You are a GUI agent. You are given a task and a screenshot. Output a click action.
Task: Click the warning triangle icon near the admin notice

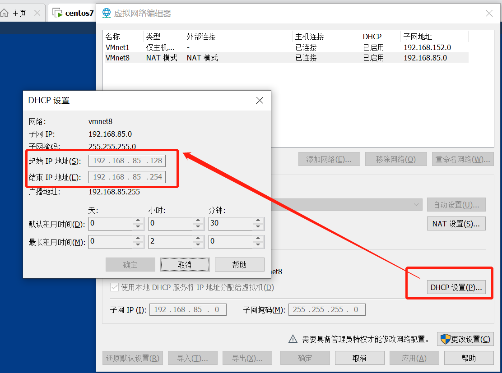293,339
